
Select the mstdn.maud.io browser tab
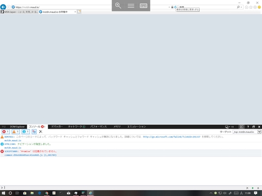(56, 12)
